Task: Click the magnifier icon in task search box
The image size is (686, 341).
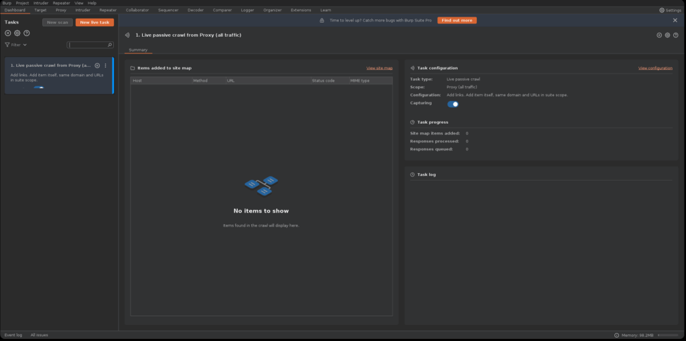Action: click(110, 45)
